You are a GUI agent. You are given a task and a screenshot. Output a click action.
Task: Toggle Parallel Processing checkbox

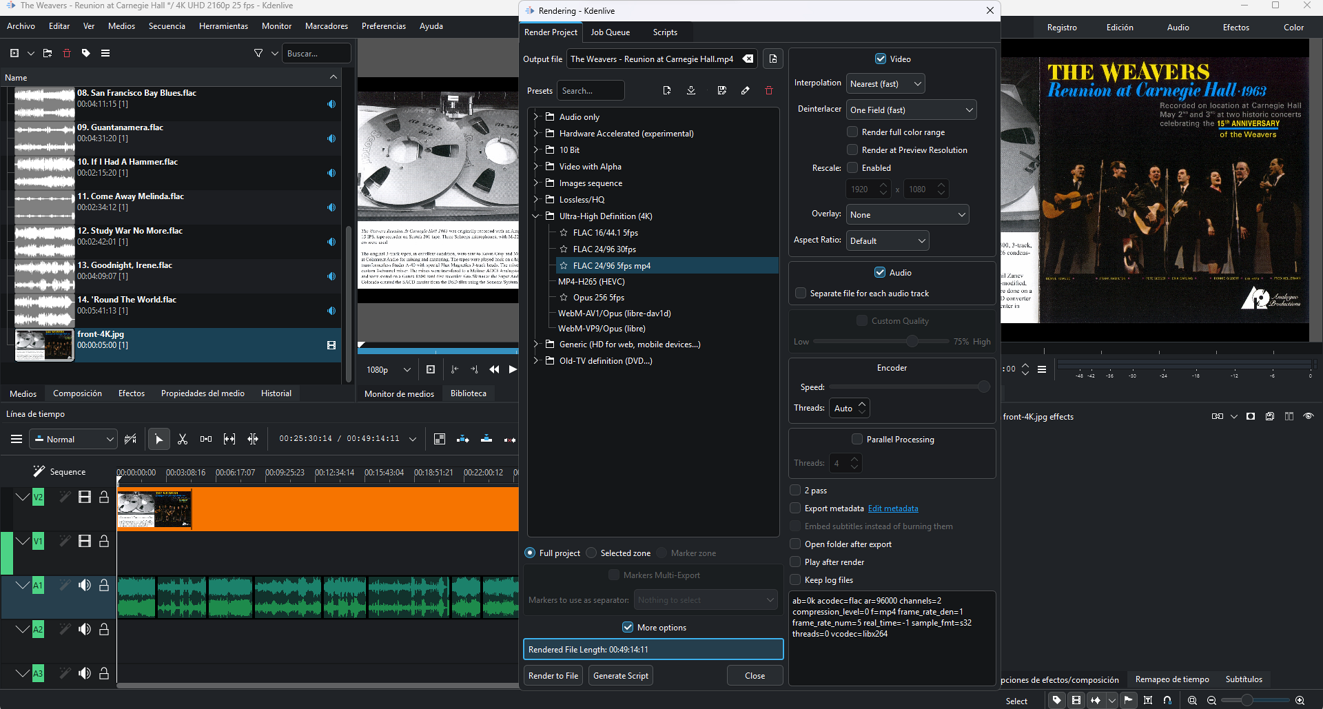point(857,440)
